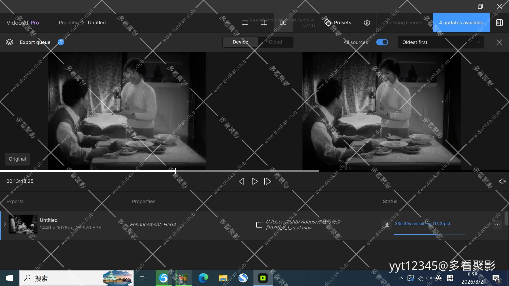Click the IME mode grid icon
Image resolution: width=509 pixels, height=286 pixels.
click(x=450, y=278)
